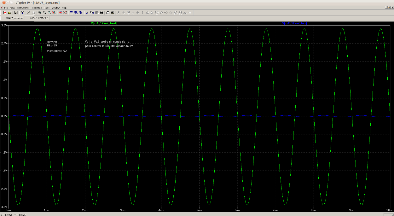This screenshot has width=394, height=216.
Task: Select the Drag closed-hand tool
Action: pyautogui.click(x=161, y=13)
